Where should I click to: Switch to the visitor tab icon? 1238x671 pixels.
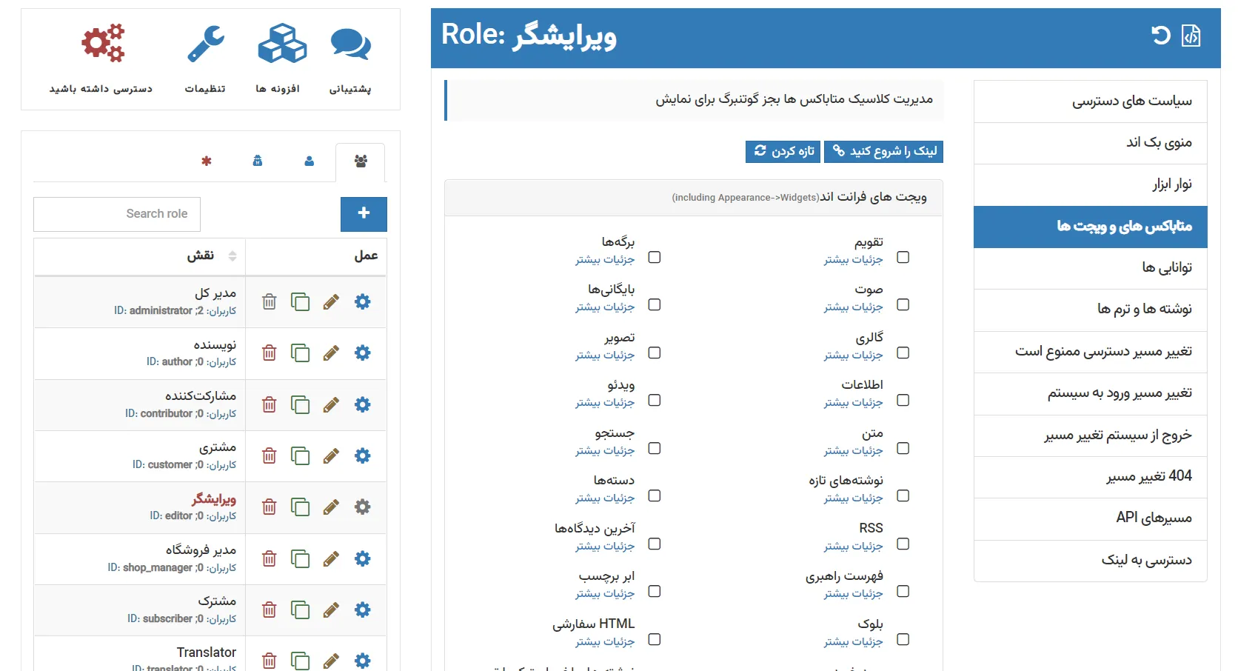[258, 161]
